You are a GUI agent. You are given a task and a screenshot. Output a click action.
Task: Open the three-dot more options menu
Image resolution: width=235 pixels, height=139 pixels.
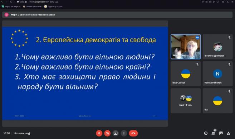pos(124,133)
